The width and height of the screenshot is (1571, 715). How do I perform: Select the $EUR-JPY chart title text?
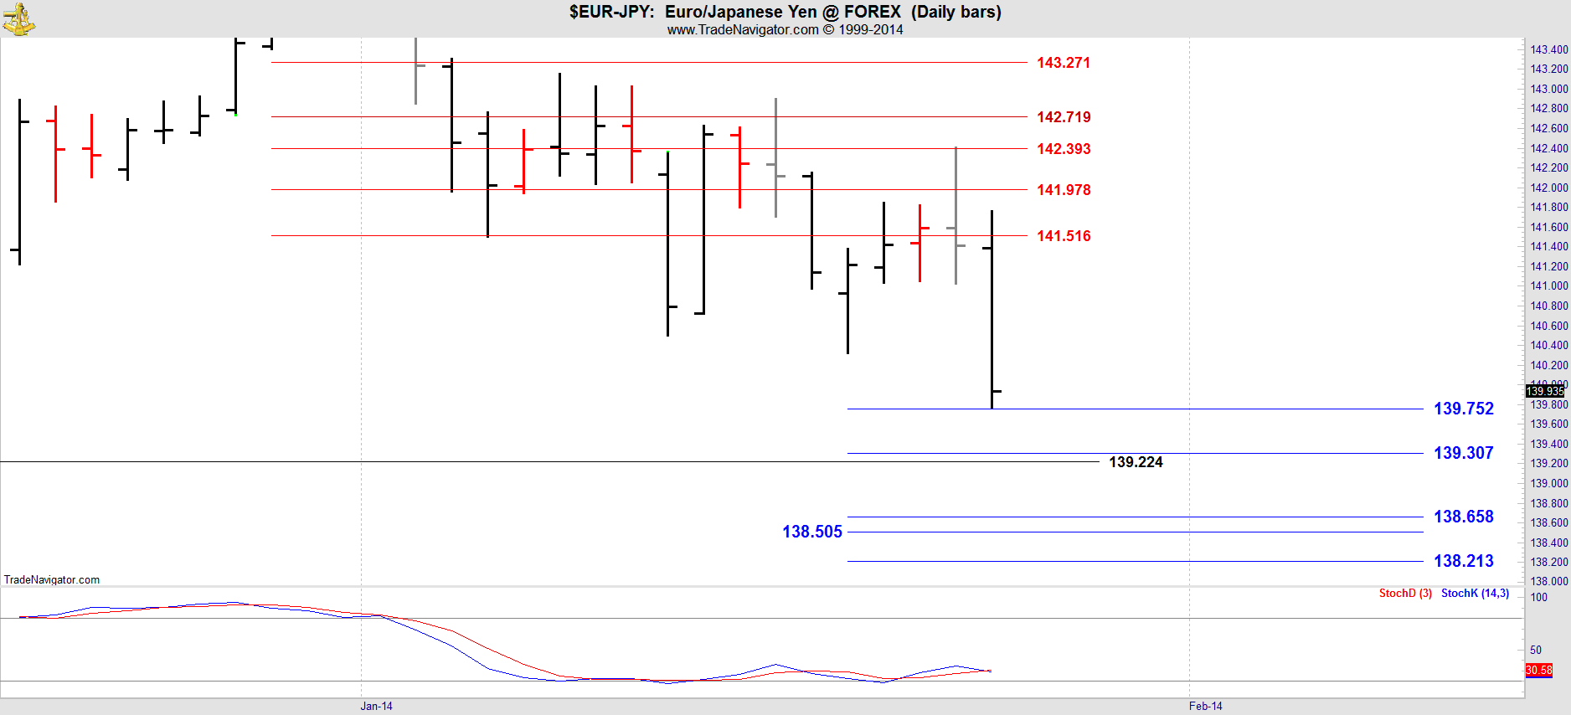(x=785, y=12)
